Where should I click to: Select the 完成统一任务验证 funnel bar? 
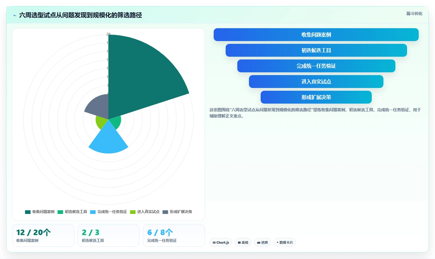316,66
